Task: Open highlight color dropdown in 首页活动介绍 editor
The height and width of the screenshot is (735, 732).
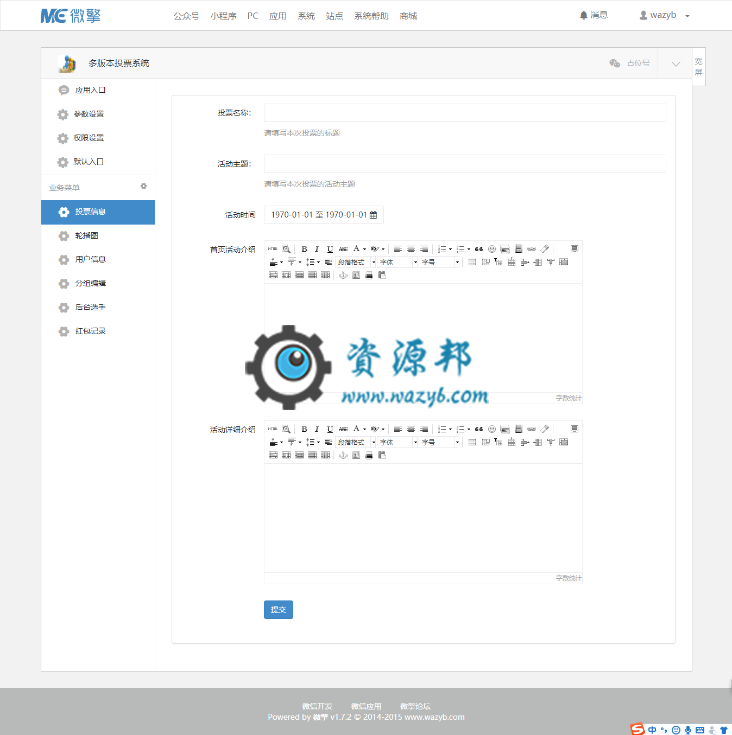Action: [x=383, y=249]
